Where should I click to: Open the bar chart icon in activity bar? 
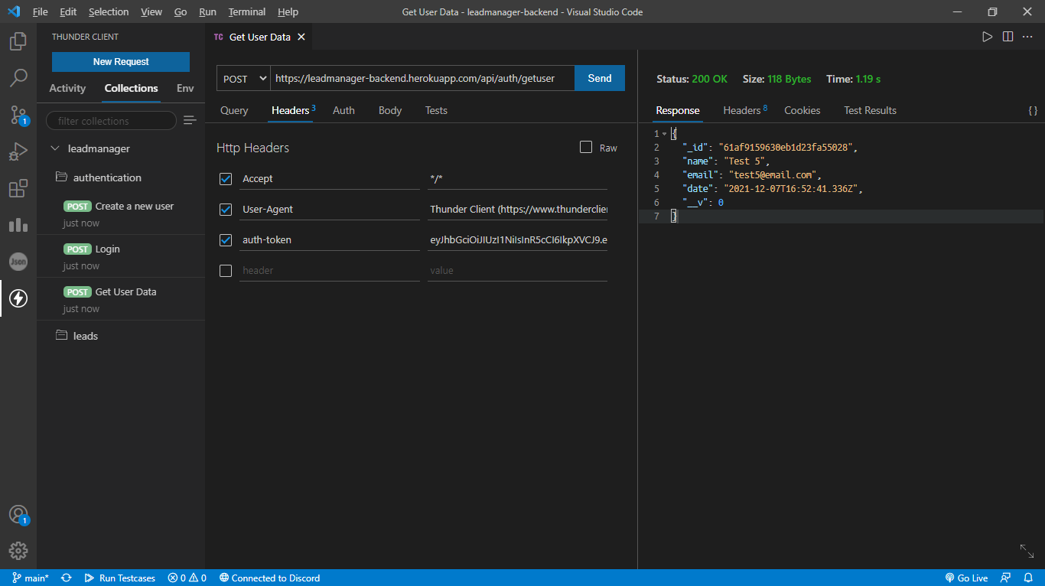point(18,225)
